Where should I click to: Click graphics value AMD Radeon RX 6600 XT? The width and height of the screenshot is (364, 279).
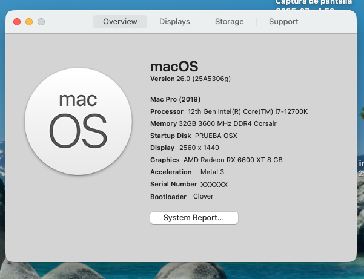(233, 160)
